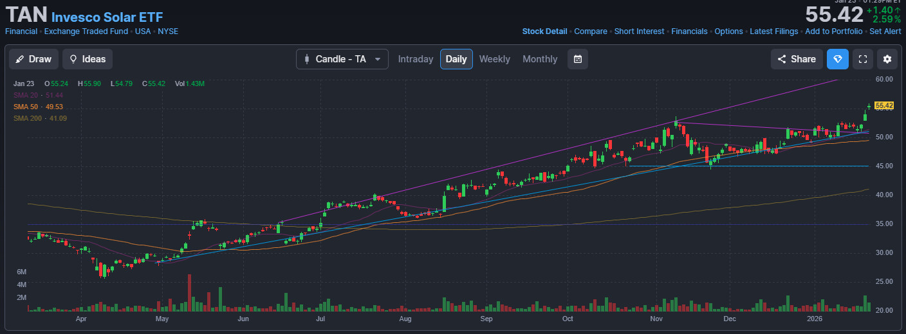Click the Add to Portfolio link
The image size is (906, 334).
click(833, 31)
